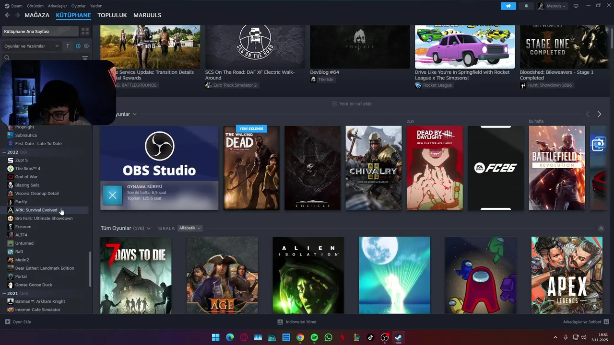Switch to OBS Studio in taskbar
Screen dimensions: 614x345
(384, 337)
